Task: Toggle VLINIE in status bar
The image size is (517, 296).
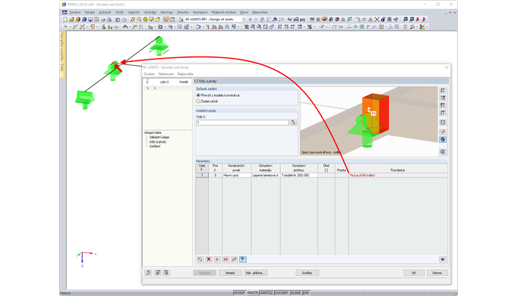Action: click(x=295, y=293)
